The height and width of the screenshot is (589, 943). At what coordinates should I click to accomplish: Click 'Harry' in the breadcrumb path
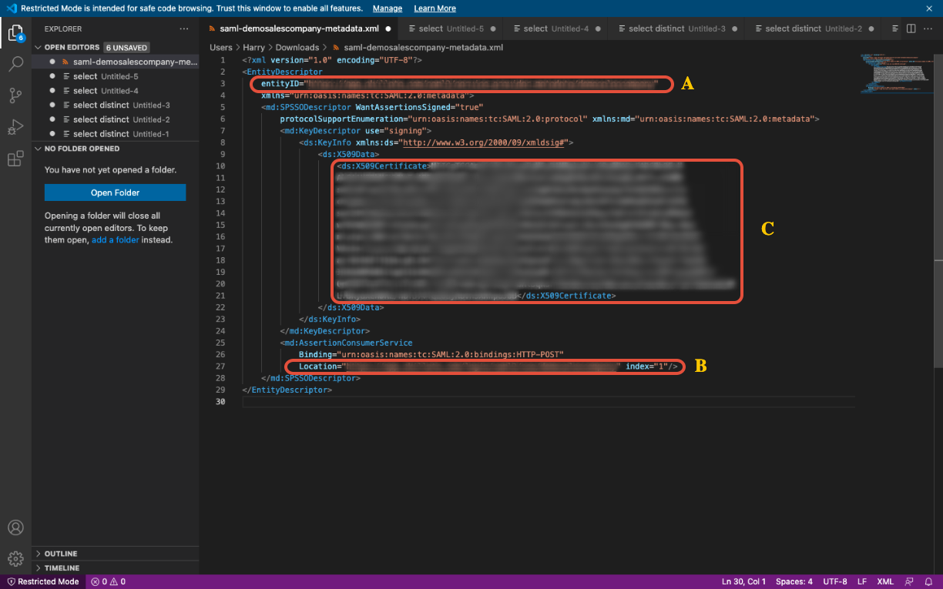click(x=253, y=47)
